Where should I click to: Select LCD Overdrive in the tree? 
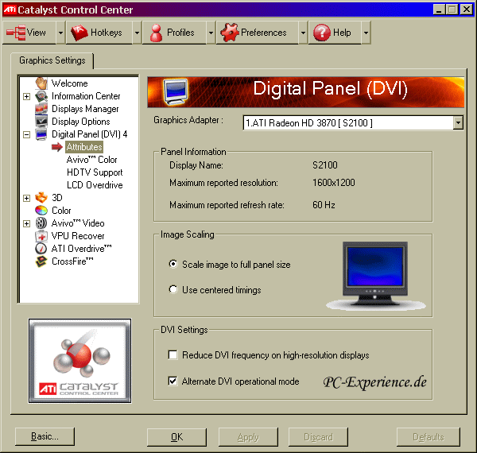coord(94,185)
